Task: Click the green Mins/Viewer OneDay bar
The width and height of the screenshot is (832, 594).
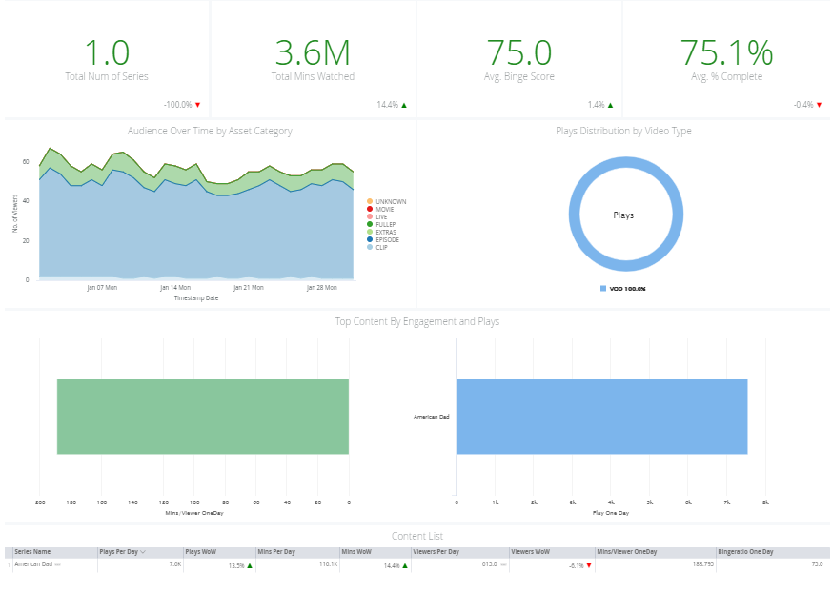Action: pyautogui.click(x=203, y=417)
